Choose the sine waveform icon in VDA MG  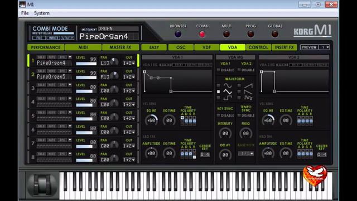(228, 85)
